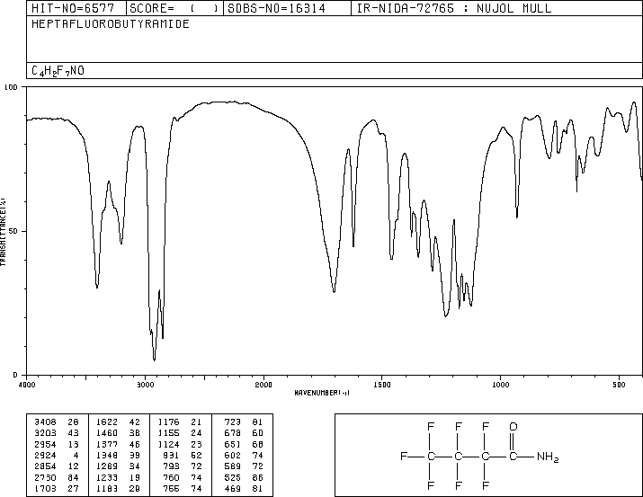This screenshot has width=643, height=497.
Task: Click the x-axis 1500 tick label
Action: coord(382,385)
